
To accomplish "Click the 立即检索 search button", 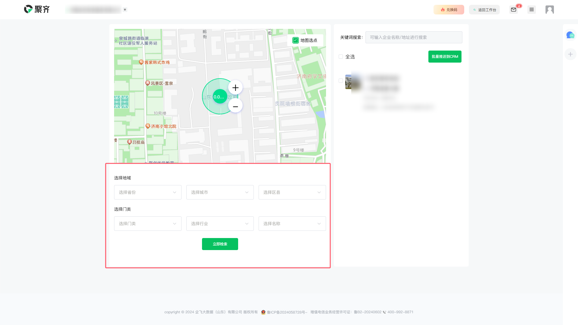I will pyautogui.click(x=220, y=244).
